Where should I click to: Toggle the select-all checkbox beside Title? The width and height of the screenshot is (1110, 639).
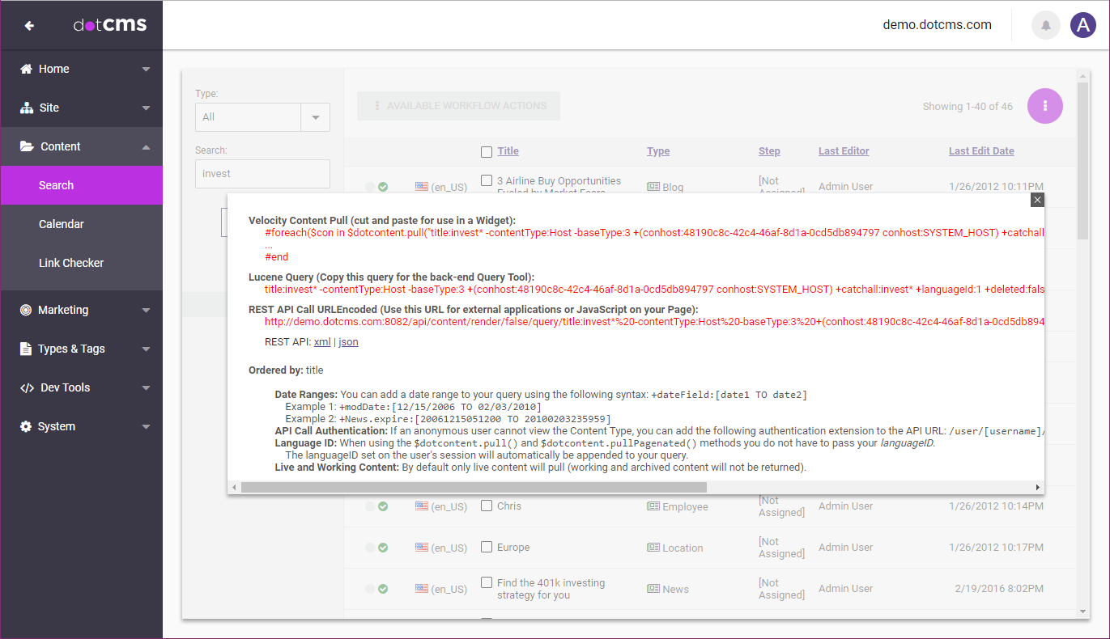[x=487, y=151]
